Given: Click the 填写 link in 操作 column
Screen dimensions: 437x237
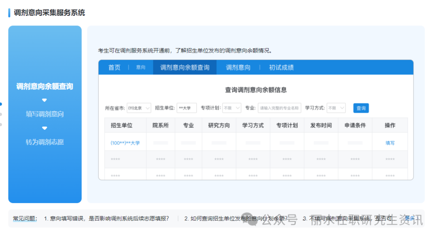Looking at the screenshot, I should [390, 143].
